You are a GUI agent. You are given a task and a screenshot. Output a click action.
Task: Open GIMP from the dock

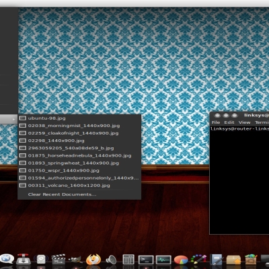pyautogui.click(x=75, y=260)
